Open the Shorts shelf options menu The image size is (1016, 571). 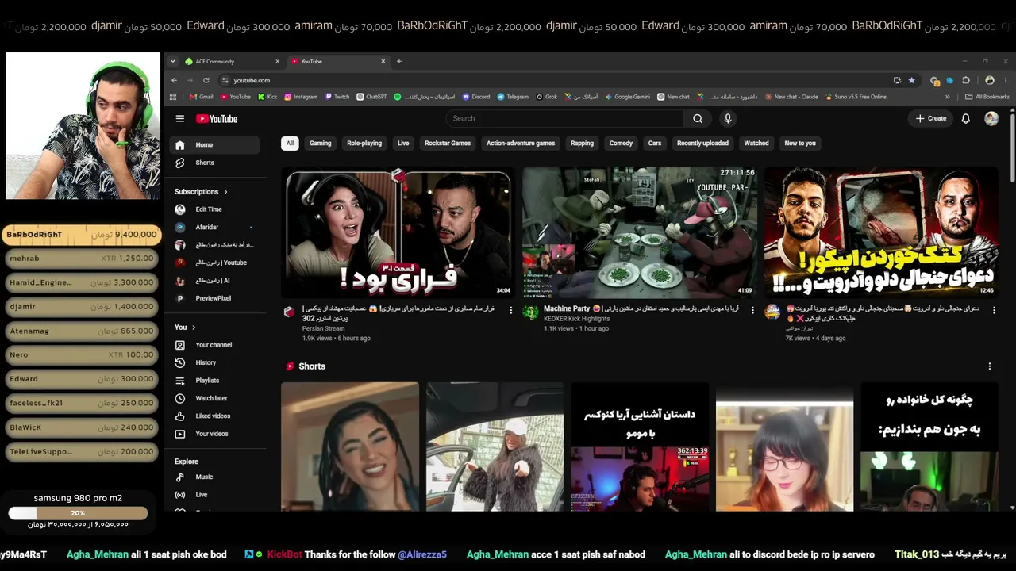coord(989,366)
